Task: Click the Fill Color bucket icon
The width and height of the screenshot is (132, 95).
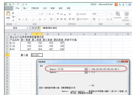Action: pos(40,19)
